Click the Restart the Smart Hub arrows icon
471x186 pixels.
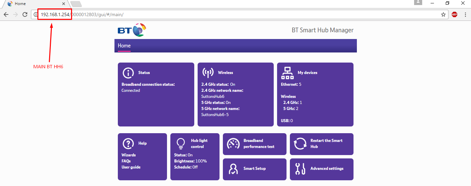click(x=300, y=144)
